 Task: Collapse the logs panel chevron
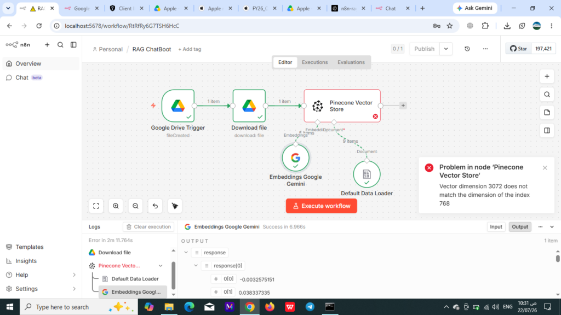[552, 227]
